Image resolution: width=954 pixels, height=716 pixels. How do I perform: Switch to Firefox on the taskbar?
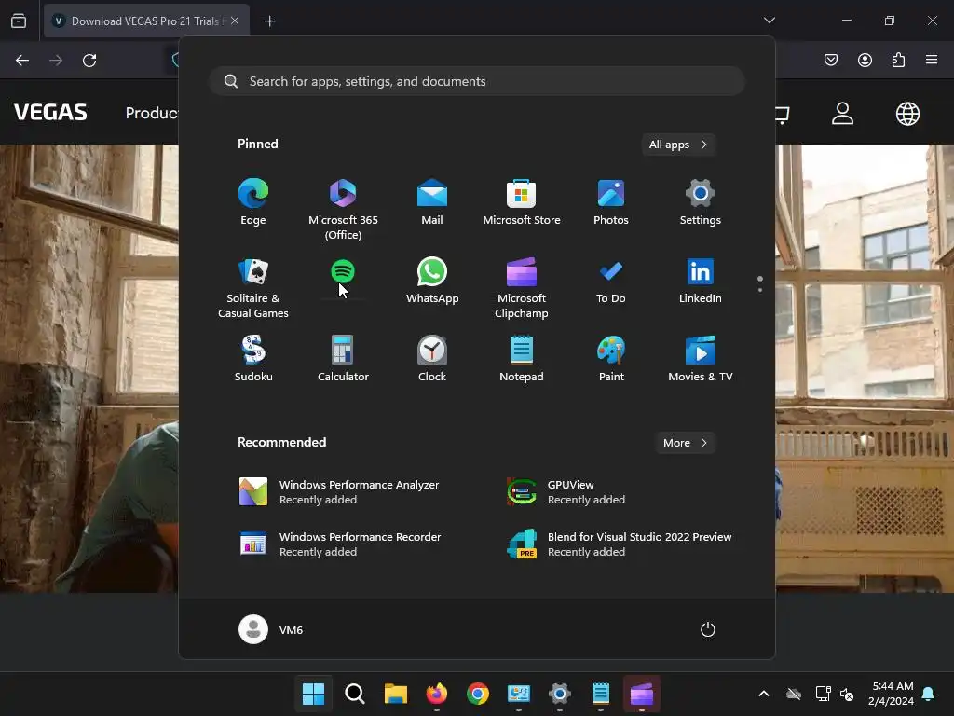437,694
